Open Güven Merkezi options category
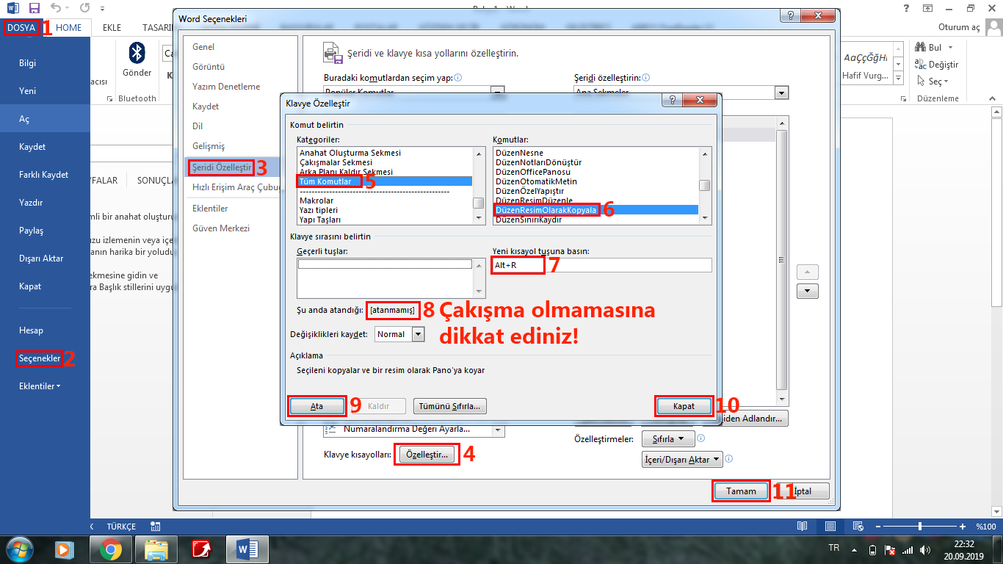This screenshot has width=1003, height=564. coord(221,228)
